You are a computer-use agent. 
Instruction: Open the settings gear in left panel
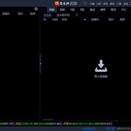pyautogui.click(x=36, y=9)
